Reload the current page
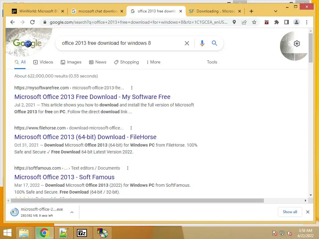The image size is (319, 239). [x=32, y=22]
